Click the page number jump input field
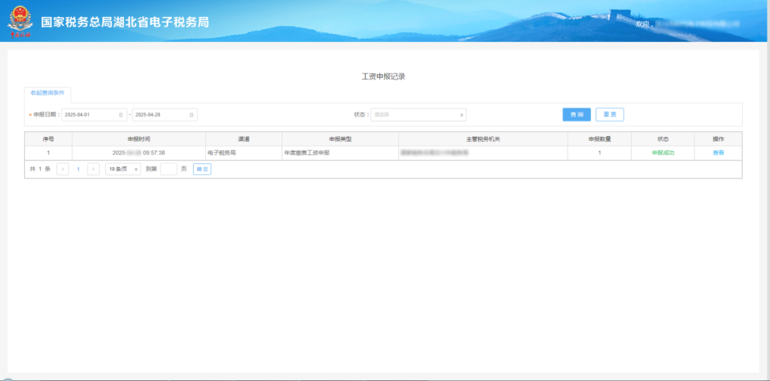The width and height of the screenshot is (770, 381). click(168, 169)
